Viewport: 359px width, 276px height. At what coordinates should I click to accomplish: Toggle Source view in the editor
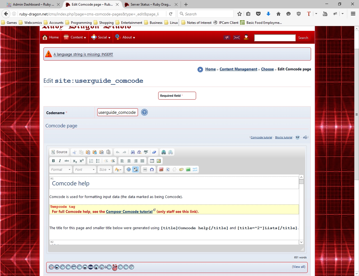click(x=59, y=152)
